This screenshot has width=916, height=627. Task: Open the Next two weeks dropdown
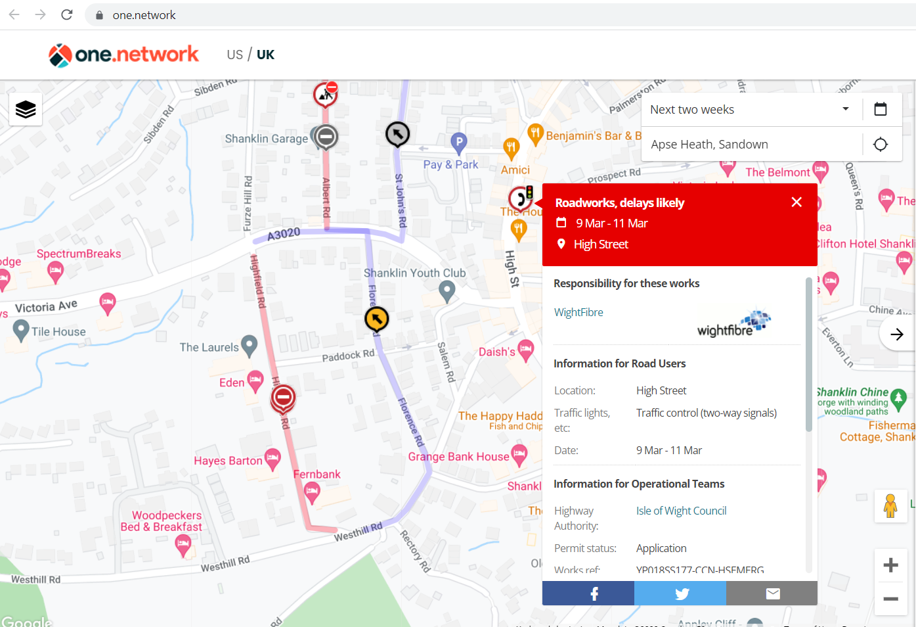751,109
